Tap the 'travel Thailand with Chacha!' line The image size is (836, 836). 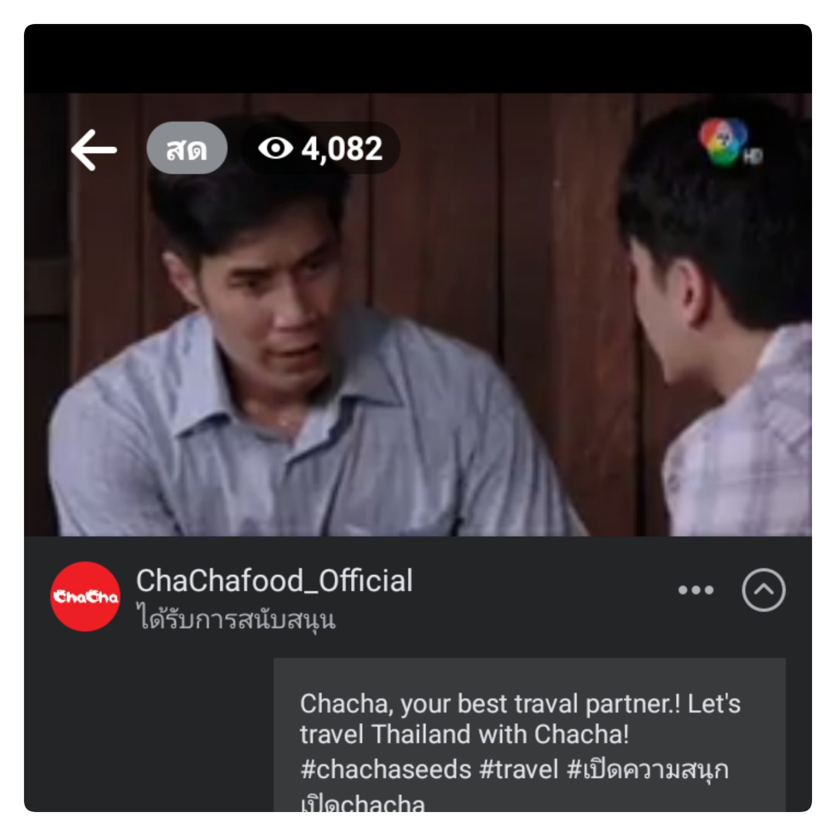(x=464, y=735)
